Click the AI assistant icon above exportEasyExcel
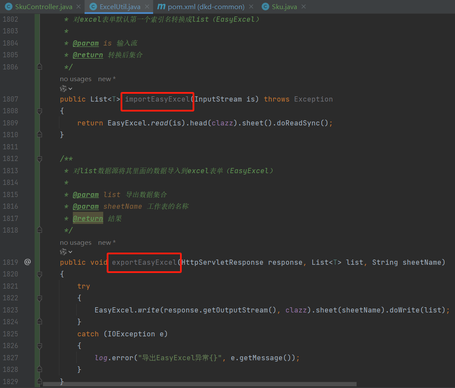The height and width of the screenshot is (388, 455). (x=63, y=252)
